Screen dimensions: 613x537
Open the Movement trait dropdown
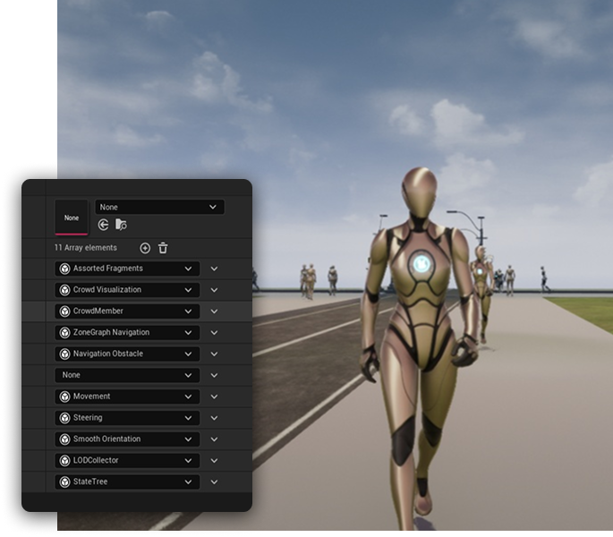127,396
